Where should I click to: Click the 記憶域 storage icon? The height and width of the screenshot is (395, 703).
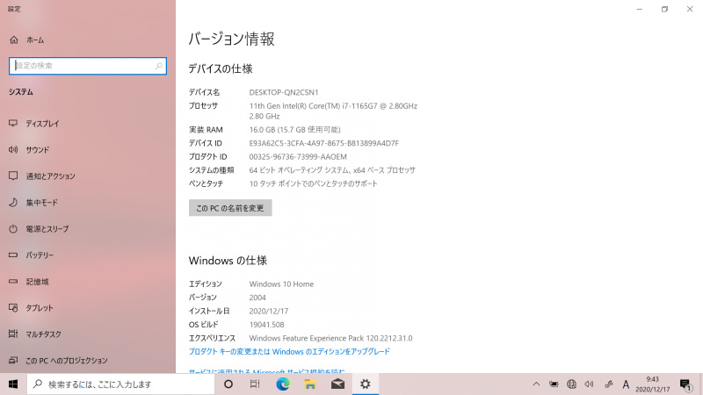click(x=13, y=282)
